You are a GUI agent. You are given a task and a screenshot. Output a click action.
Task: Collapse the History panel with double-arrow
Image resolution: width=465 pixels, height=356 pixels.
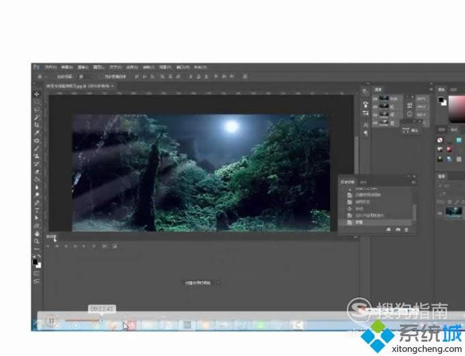point(409,177)
